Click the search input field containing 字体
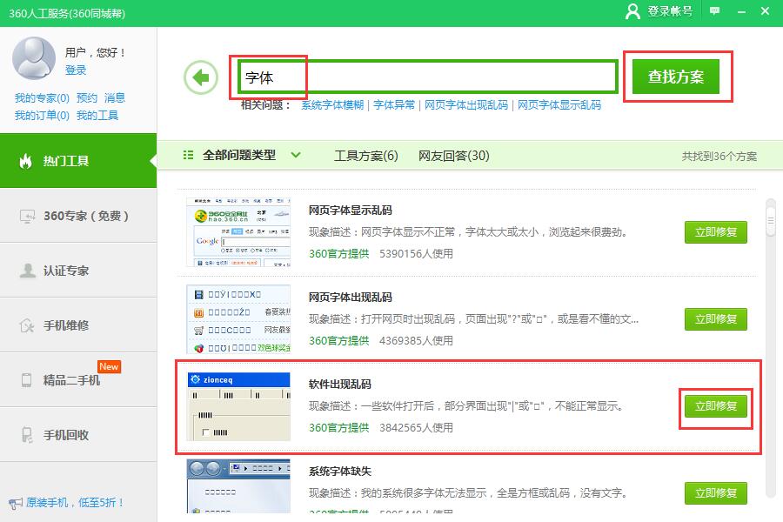This screenshot has width=783, height=522. [428, 77]
